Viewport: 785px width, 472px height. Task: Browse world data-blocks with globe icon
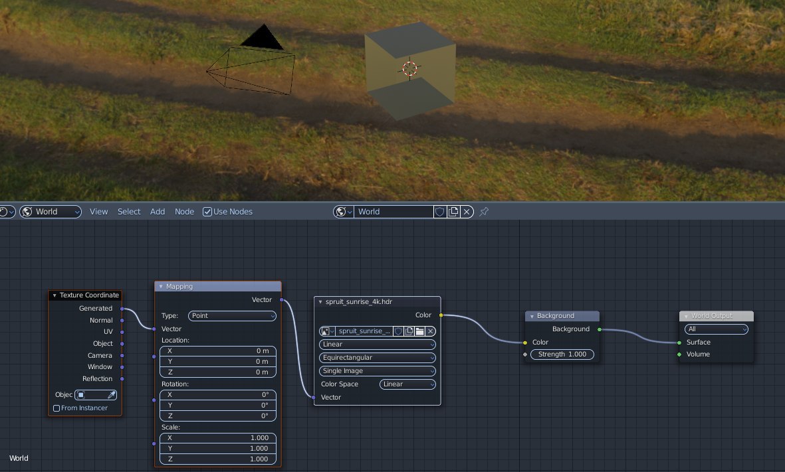(x=344, y=212)
